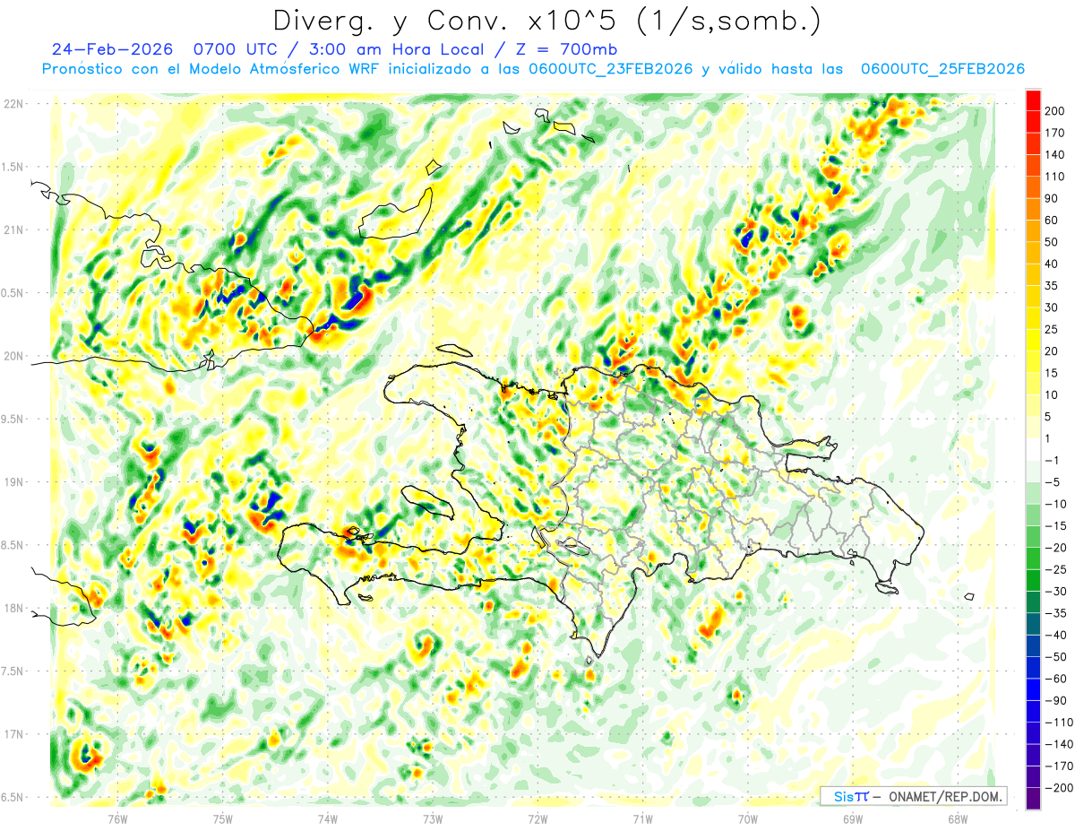
Task: Click the 'SisTT – ONAMET/REP.DOM.' credit box
Action: coord(913,796)
